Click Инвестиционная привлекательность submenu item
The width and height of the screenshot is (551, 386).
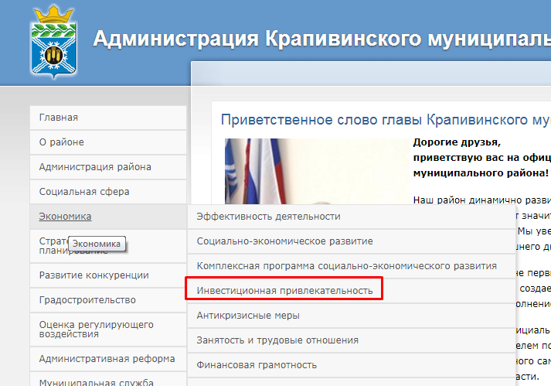(x=352, y=291)
